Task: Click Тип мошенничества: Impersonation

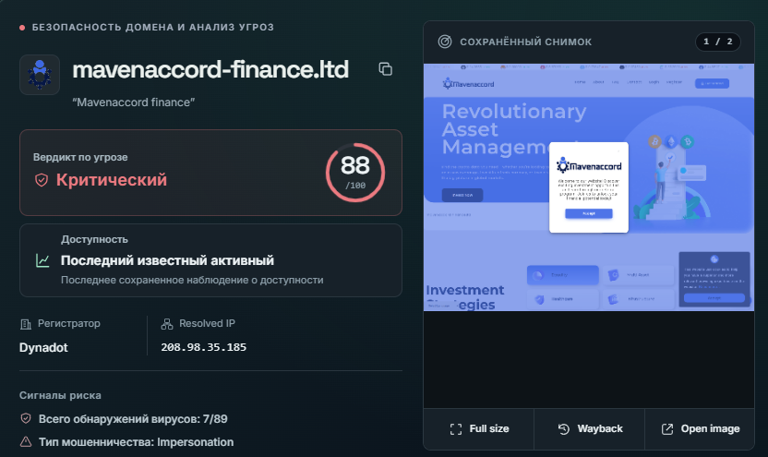Action: coord(137,442)
